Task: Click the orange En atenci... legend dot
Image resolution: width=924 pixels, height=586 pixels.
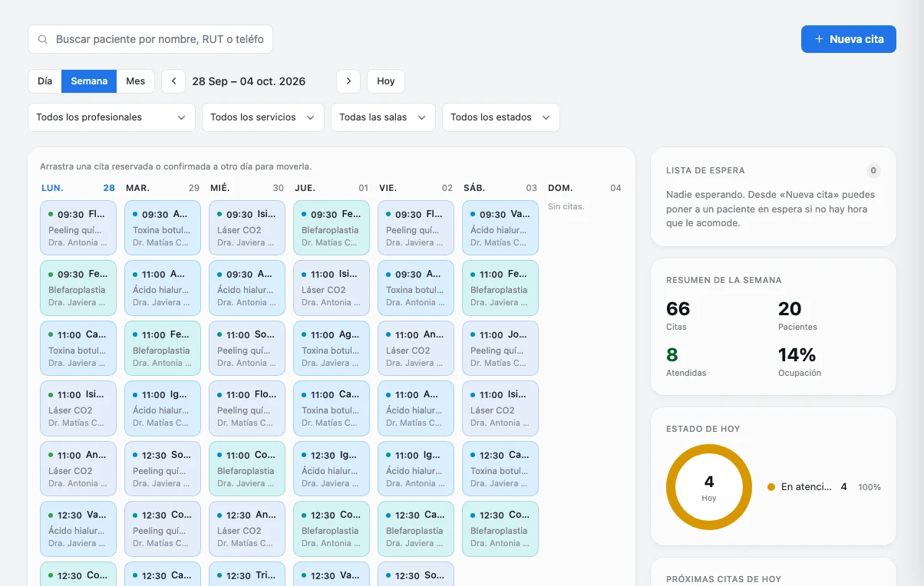Action: pos(771,487)
